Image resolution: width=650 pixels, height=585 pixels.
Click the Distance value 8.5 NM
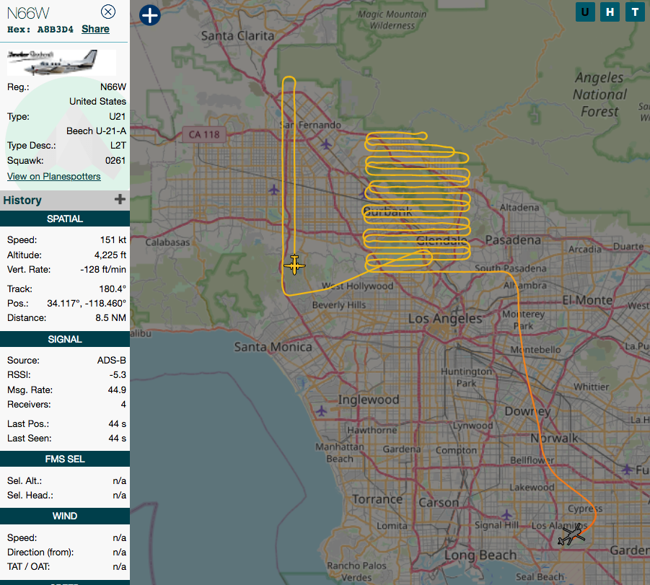tap(110, 318)
